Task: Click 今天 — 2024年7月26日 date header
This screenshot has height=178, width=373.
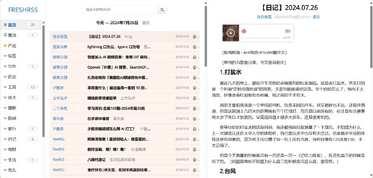Action: coord(117,23)
